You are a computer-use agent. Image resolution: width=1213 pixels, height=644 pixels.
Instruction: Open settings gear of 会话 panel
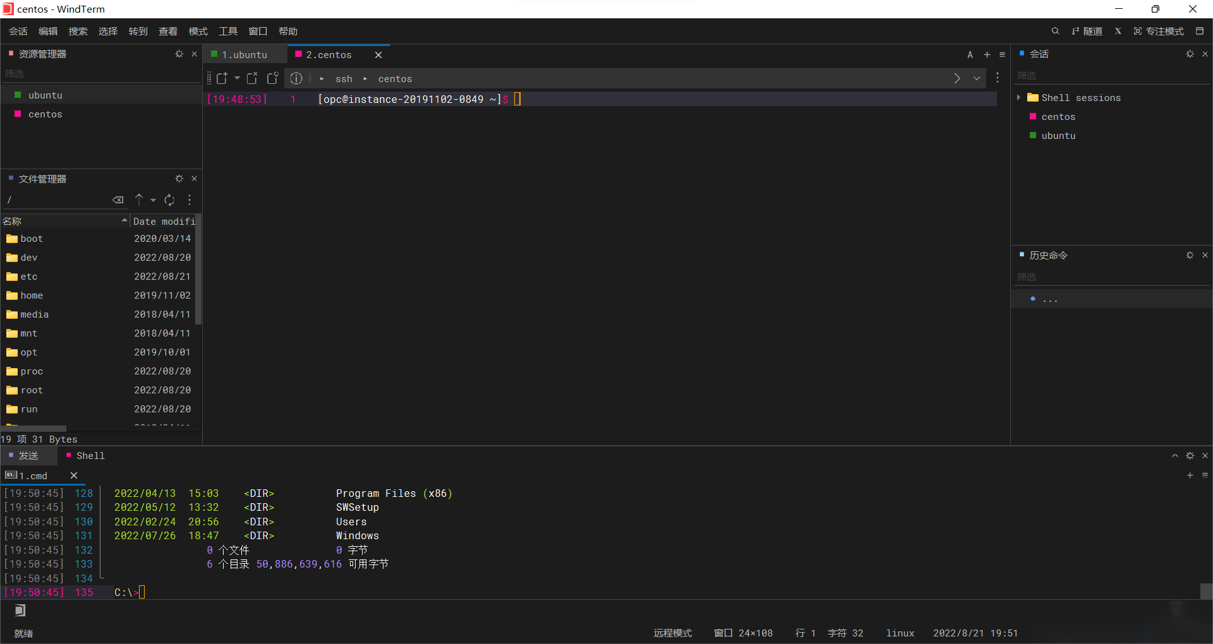(x=1190, y=54)
